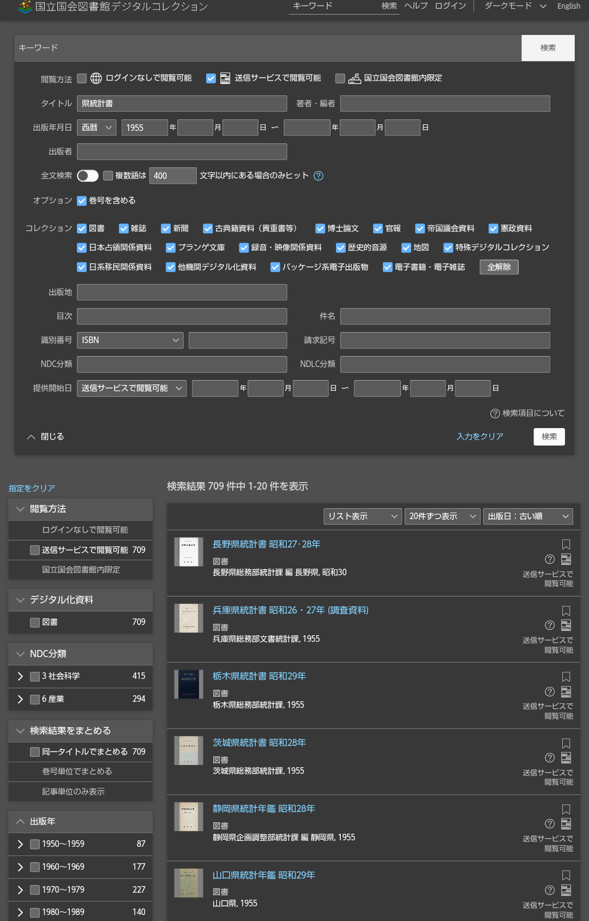The height and width of the screenshot is (921, 589).
Task: Uncheck 送信サービスで閲覧可能 in search form
Action: [x=211, y=79]
